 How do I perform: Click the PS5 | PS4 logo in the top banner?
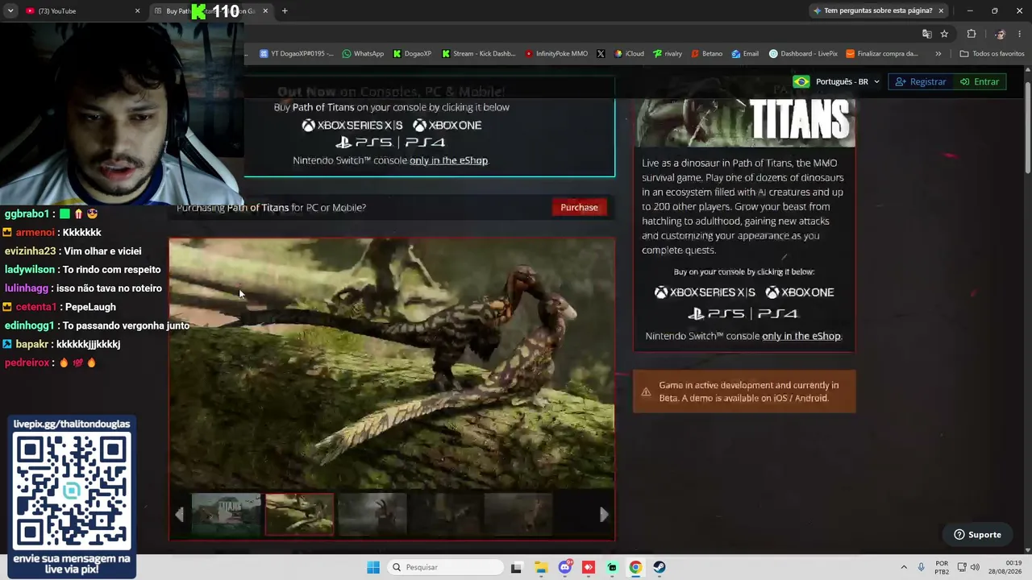point(391,143)
